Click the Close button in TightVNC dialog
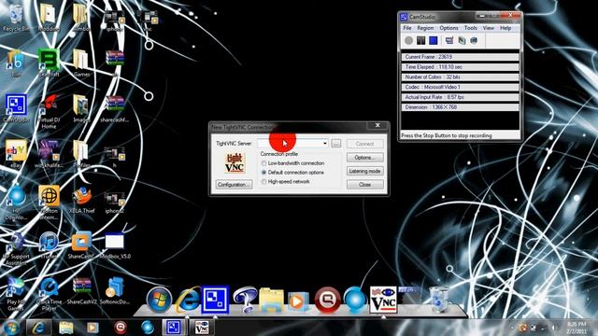 pos(365,185)
